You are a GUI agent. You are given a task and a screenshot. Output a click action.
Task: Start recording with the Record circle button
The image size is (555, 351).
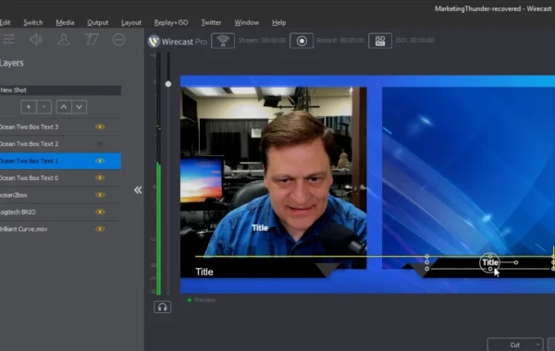tap(302, 41)
